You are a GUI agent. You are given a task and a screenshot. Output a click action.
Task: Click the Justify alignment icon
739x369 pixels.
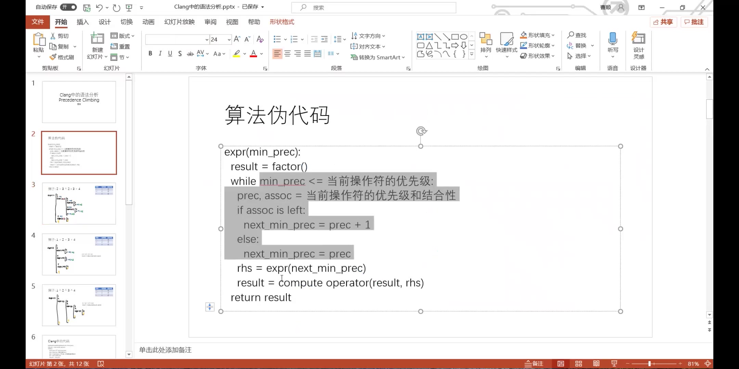[308, 54]
